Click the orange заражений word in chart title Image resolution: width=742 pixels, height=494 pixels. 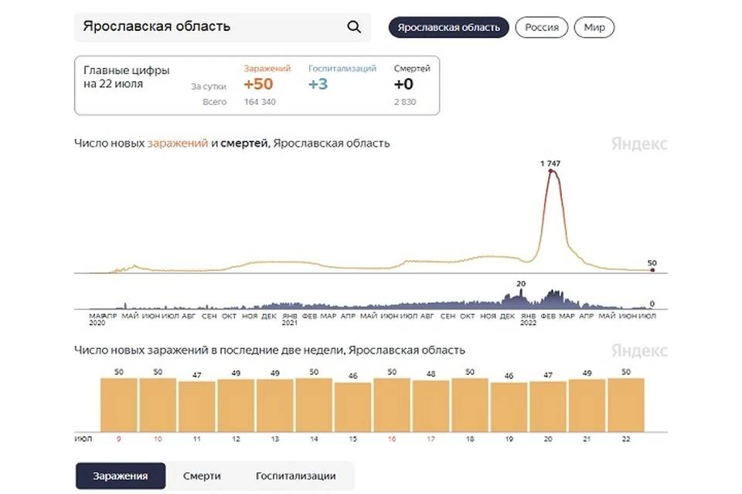click(178, 144)
